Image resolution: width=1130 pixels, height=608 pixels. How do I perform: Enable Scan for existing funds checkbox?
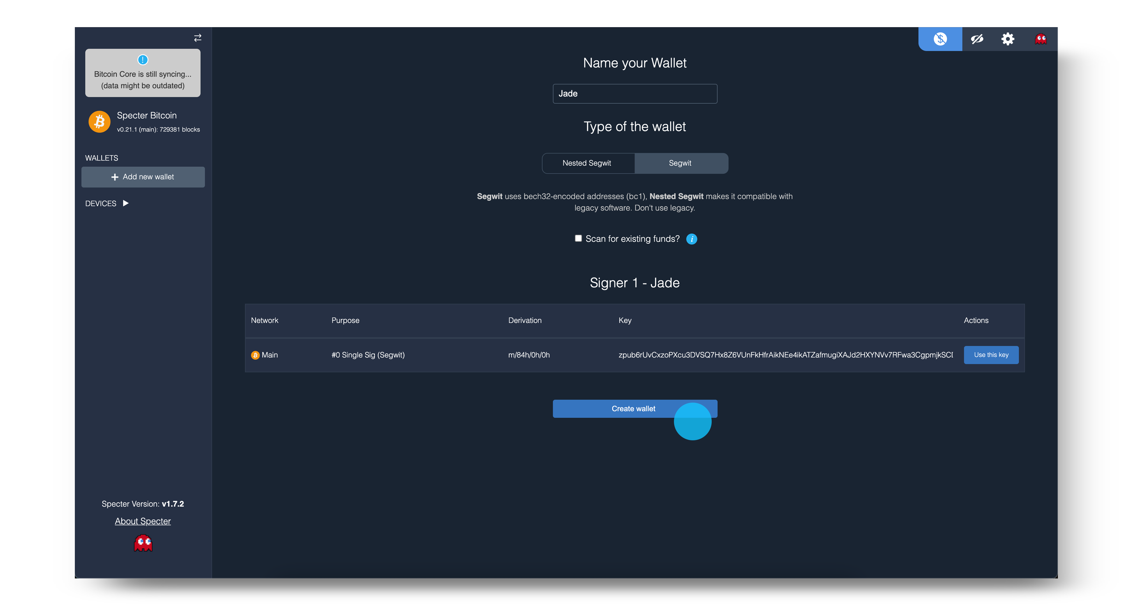click(x=578, y=238)
